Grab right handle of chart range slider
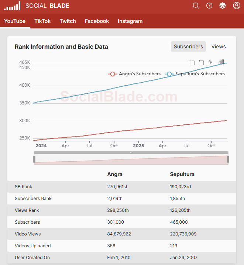Image resolution: width=244 pixels, height=265 pixels. [x=228, y=159]
